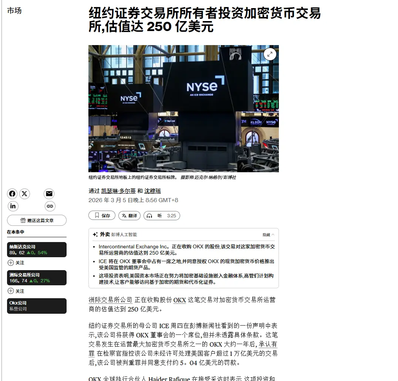Viewport: 398px width, 381px height.
Task: Click summary bullet starting with 这项投资表明
Action: [186, 279]
